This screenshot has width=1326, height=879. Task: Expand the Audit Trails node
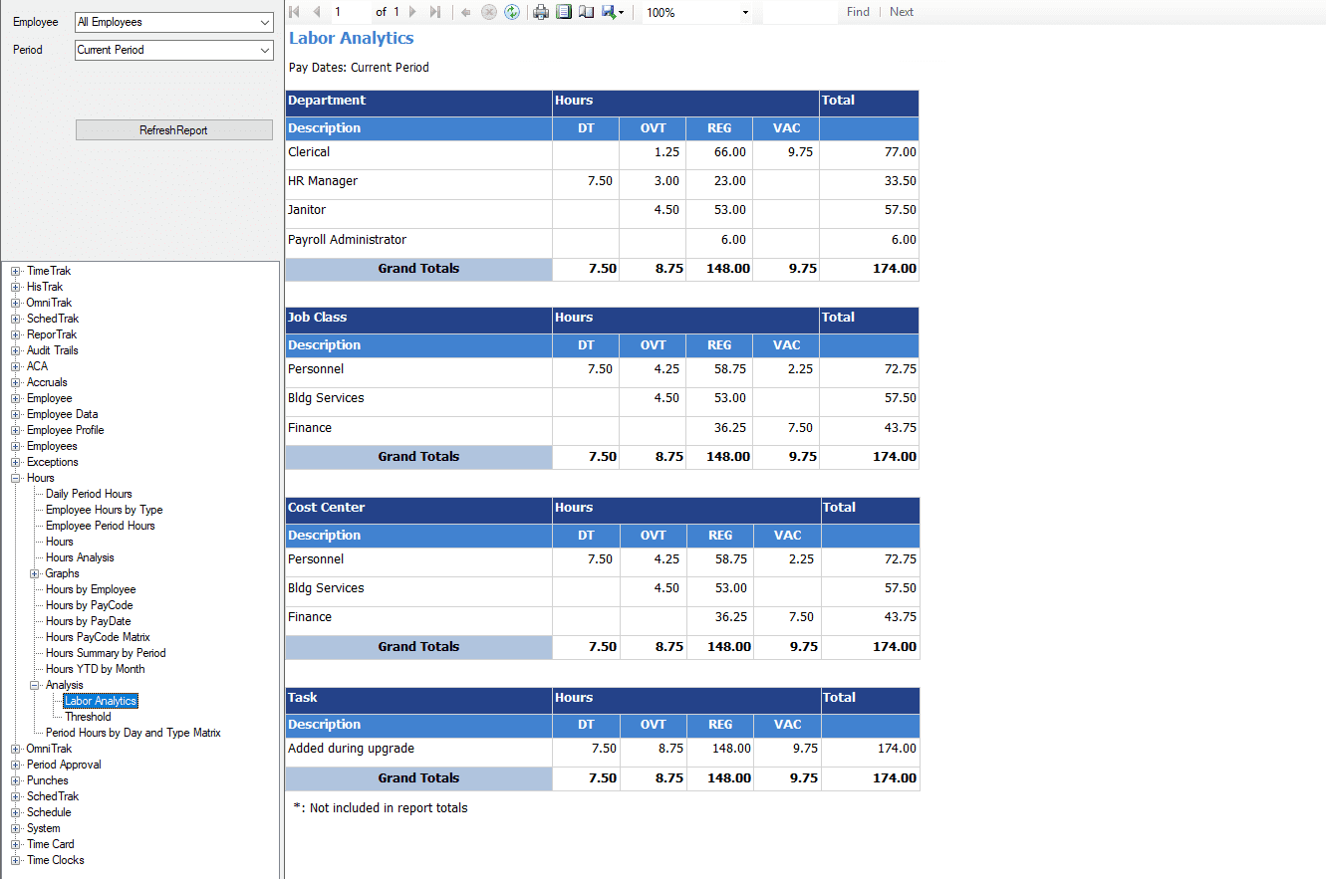coord(16,350)
